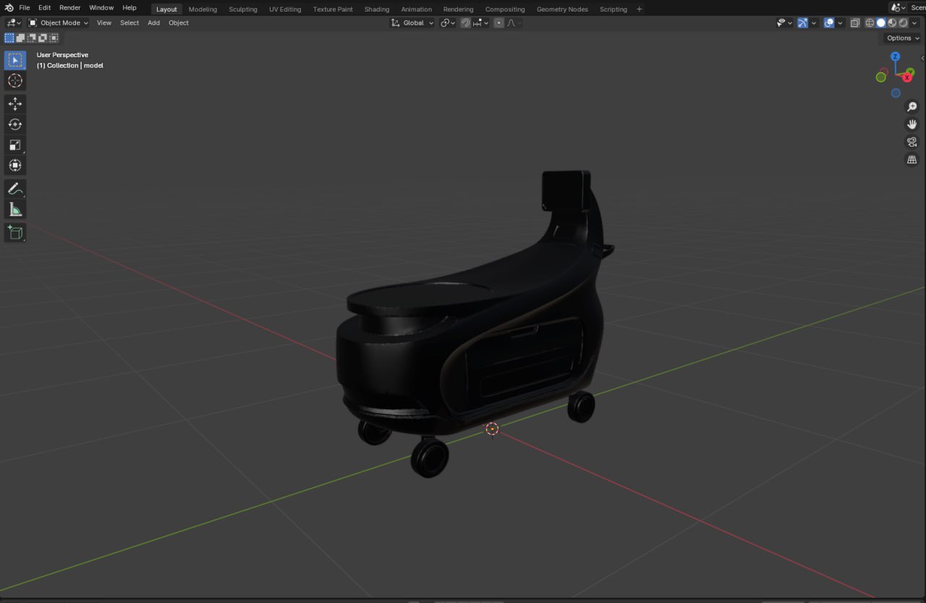Switch perspective/orthographic grid icon
The height and width of the screenshot is (603, 926).
pyautogui.click(x=912, y=160)
